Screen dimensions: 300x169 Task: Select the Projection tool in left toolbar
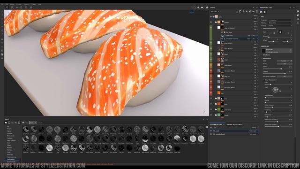point(2,19)
